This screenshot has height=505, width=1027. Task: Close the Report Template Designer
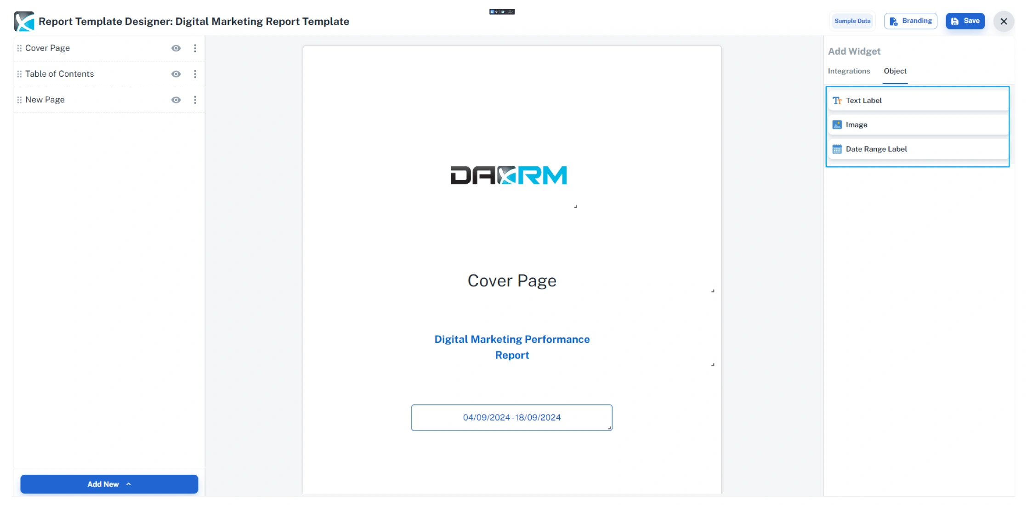tap(1004, 22)
